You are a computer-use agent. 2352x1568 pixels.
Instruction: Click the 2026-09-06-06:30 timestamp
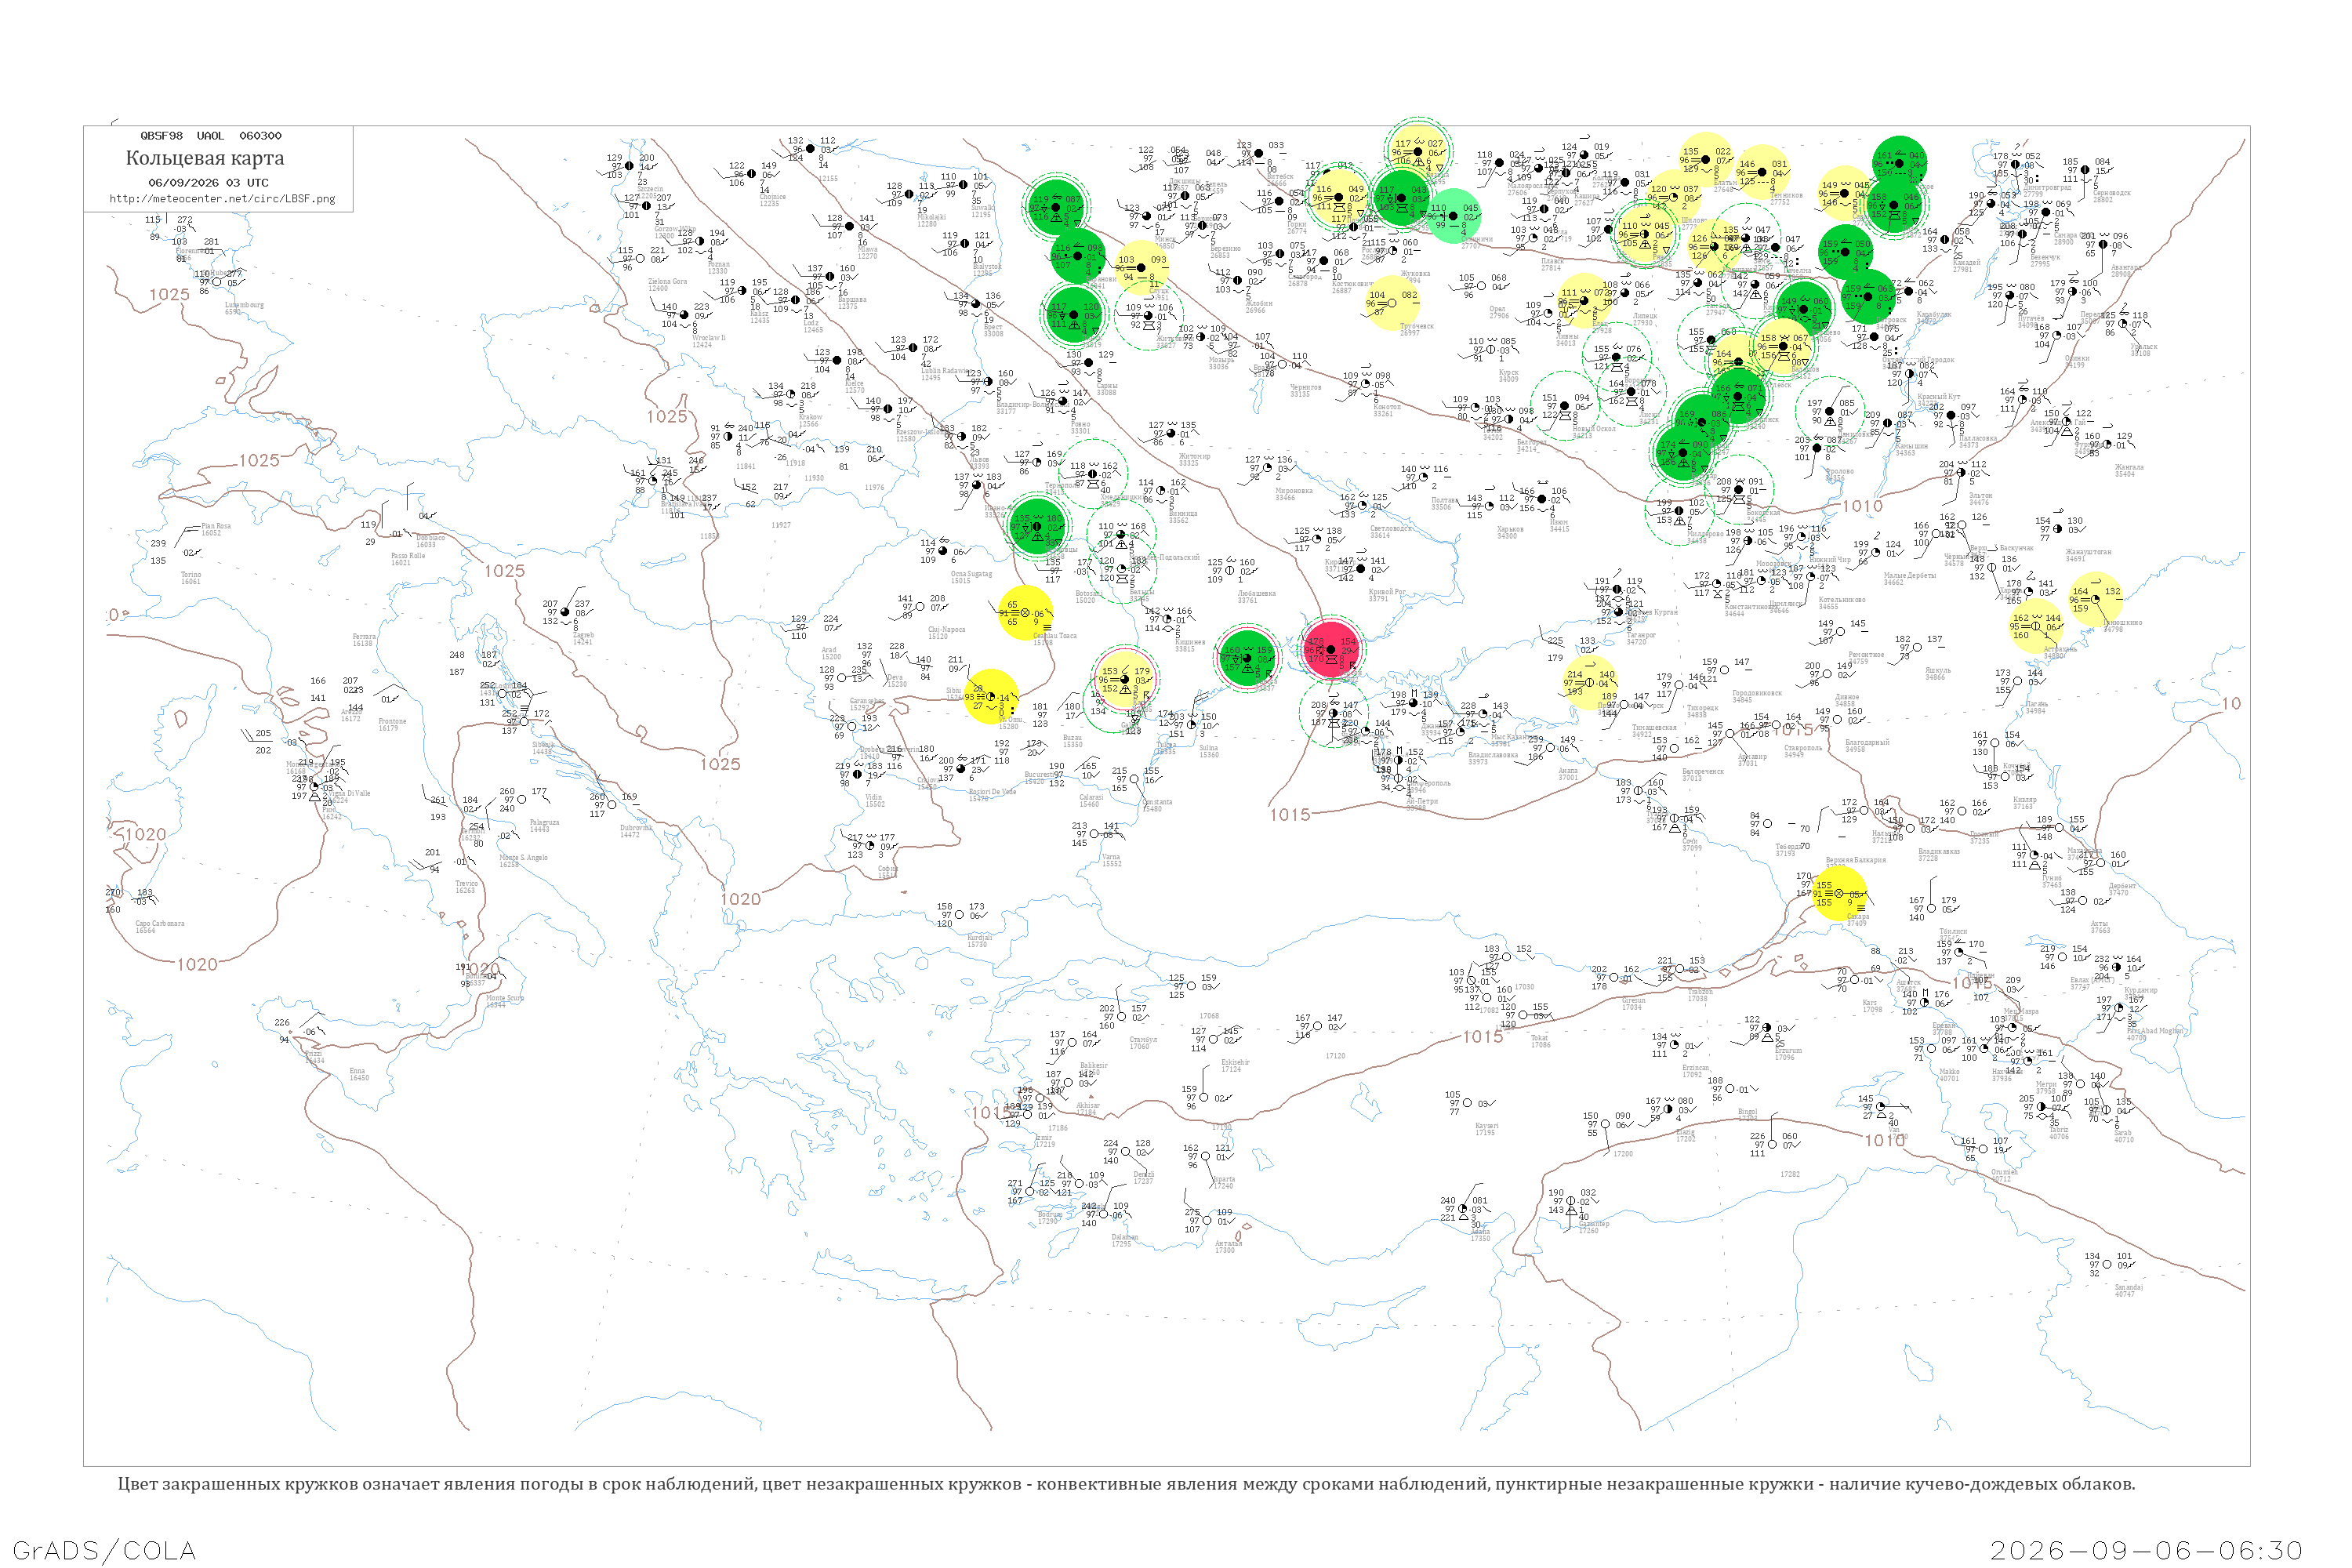click(x=2146, y=1550)
